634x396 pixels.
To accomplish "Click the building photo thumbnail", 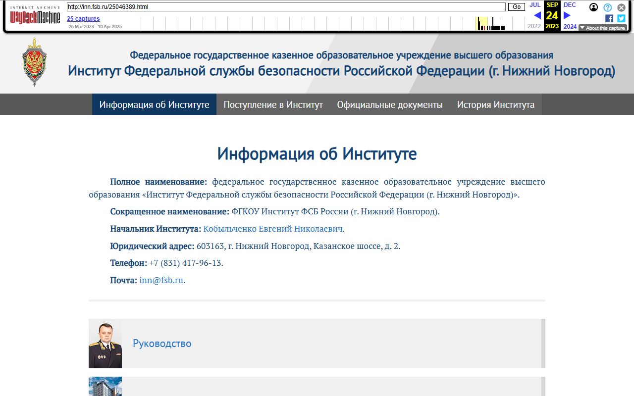I will point(105,387).
